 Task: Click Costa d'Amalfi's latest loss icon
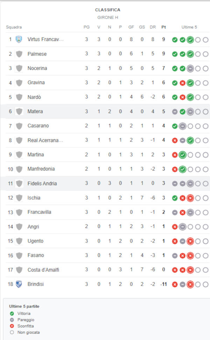click(x=190, y=270)
